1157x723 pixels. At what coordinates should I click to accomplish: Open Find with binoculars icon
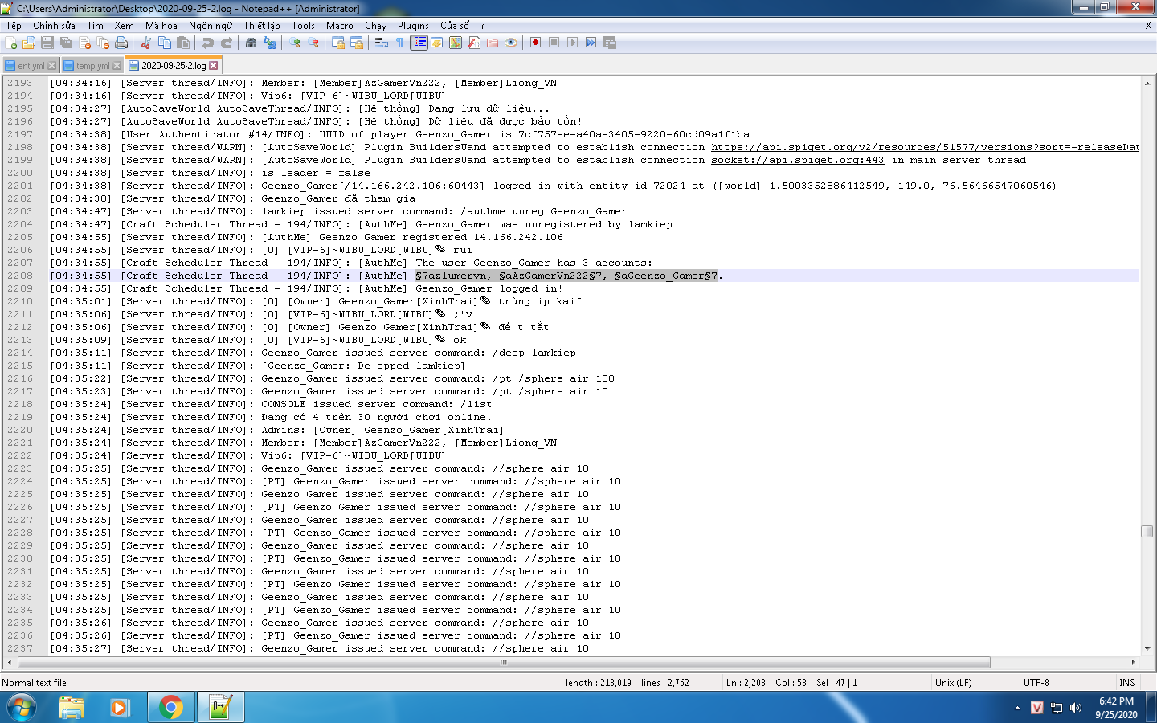pyautogui.click(x=251, y=43)
